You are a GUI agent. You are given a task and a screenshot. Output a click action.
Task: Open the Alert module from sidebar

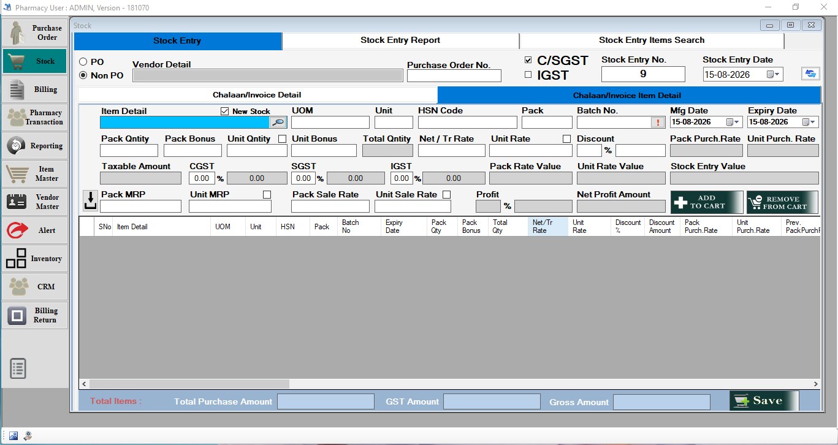click(x=35, y=230)
